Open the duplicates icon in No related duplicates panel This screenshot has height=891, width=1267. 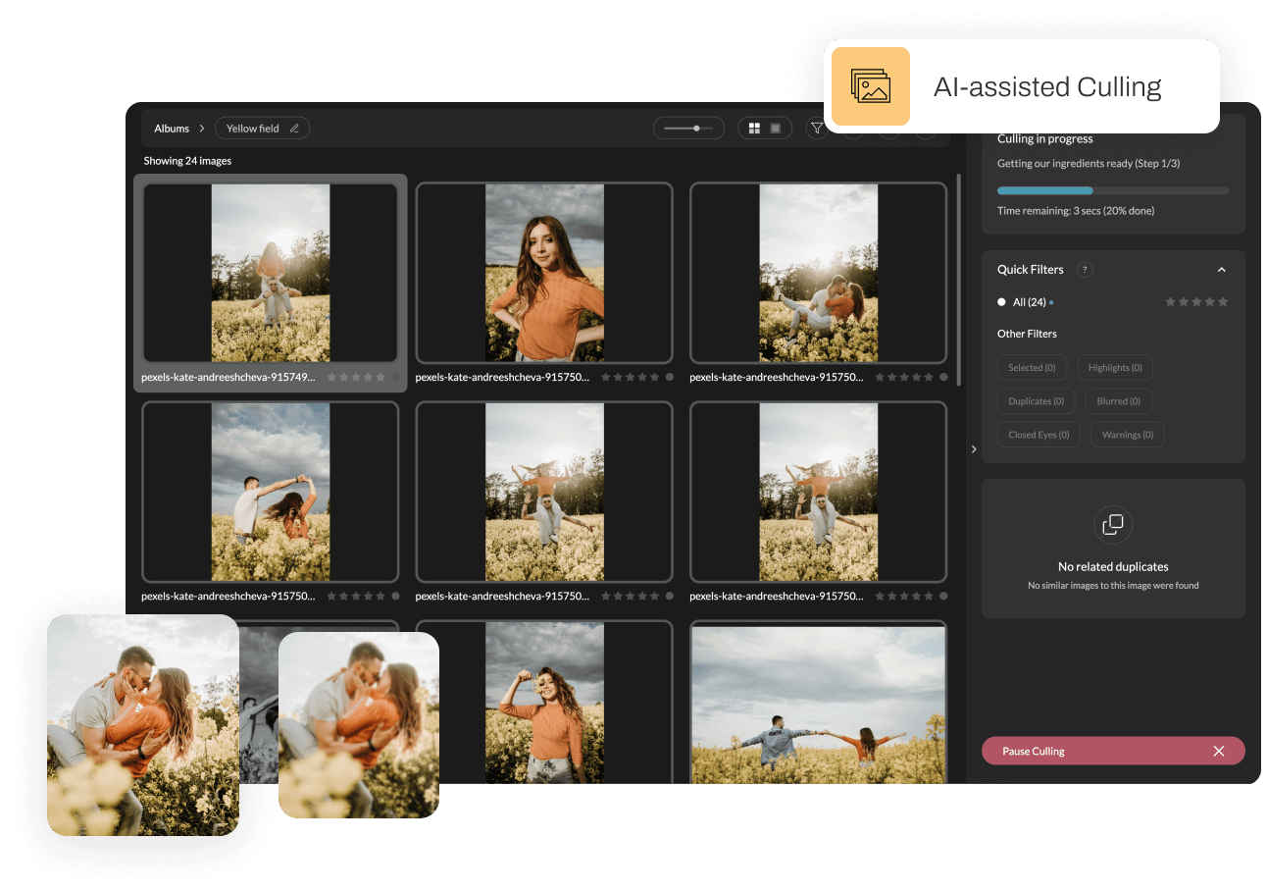click(x=1113, y=524)
